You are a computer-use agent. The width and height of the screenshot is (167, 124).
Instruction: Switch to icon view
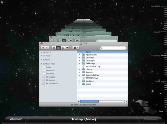pos(54,48)
